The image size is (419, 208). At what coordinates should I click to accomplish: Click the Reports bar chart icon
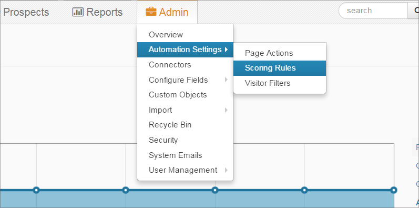click(x=78, y=12)
